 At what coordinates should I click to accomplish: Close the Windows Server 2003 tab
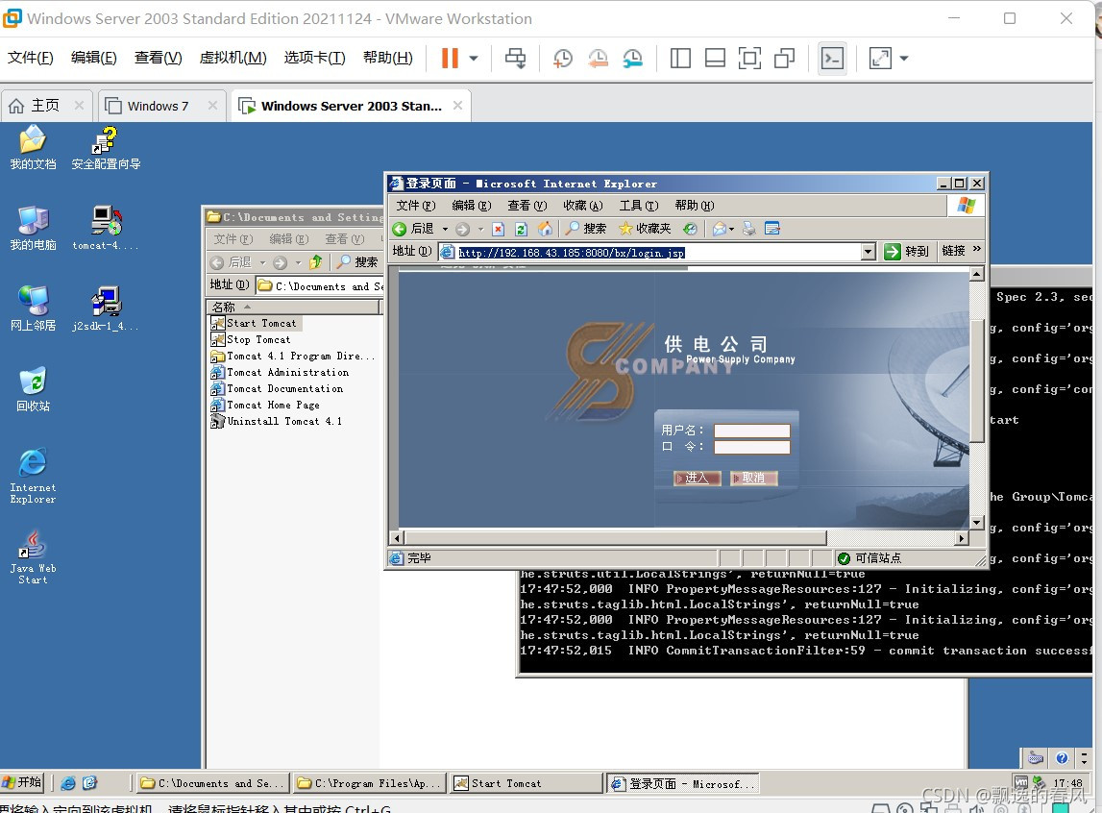[x=457, y=106]
